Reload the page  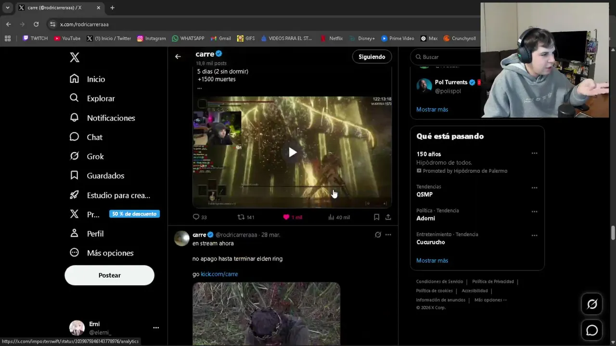point(36,24)
